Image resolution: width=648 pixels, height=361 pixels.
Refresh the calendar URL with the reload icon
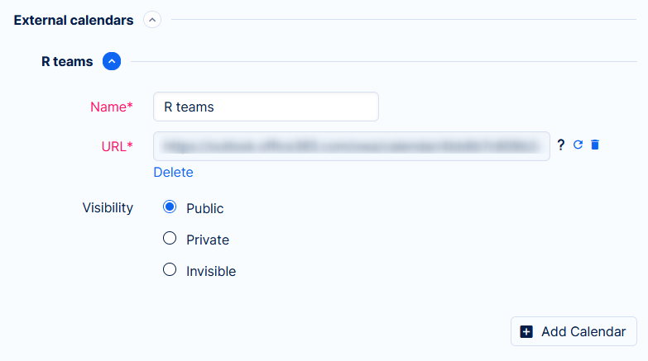[578, 145]
